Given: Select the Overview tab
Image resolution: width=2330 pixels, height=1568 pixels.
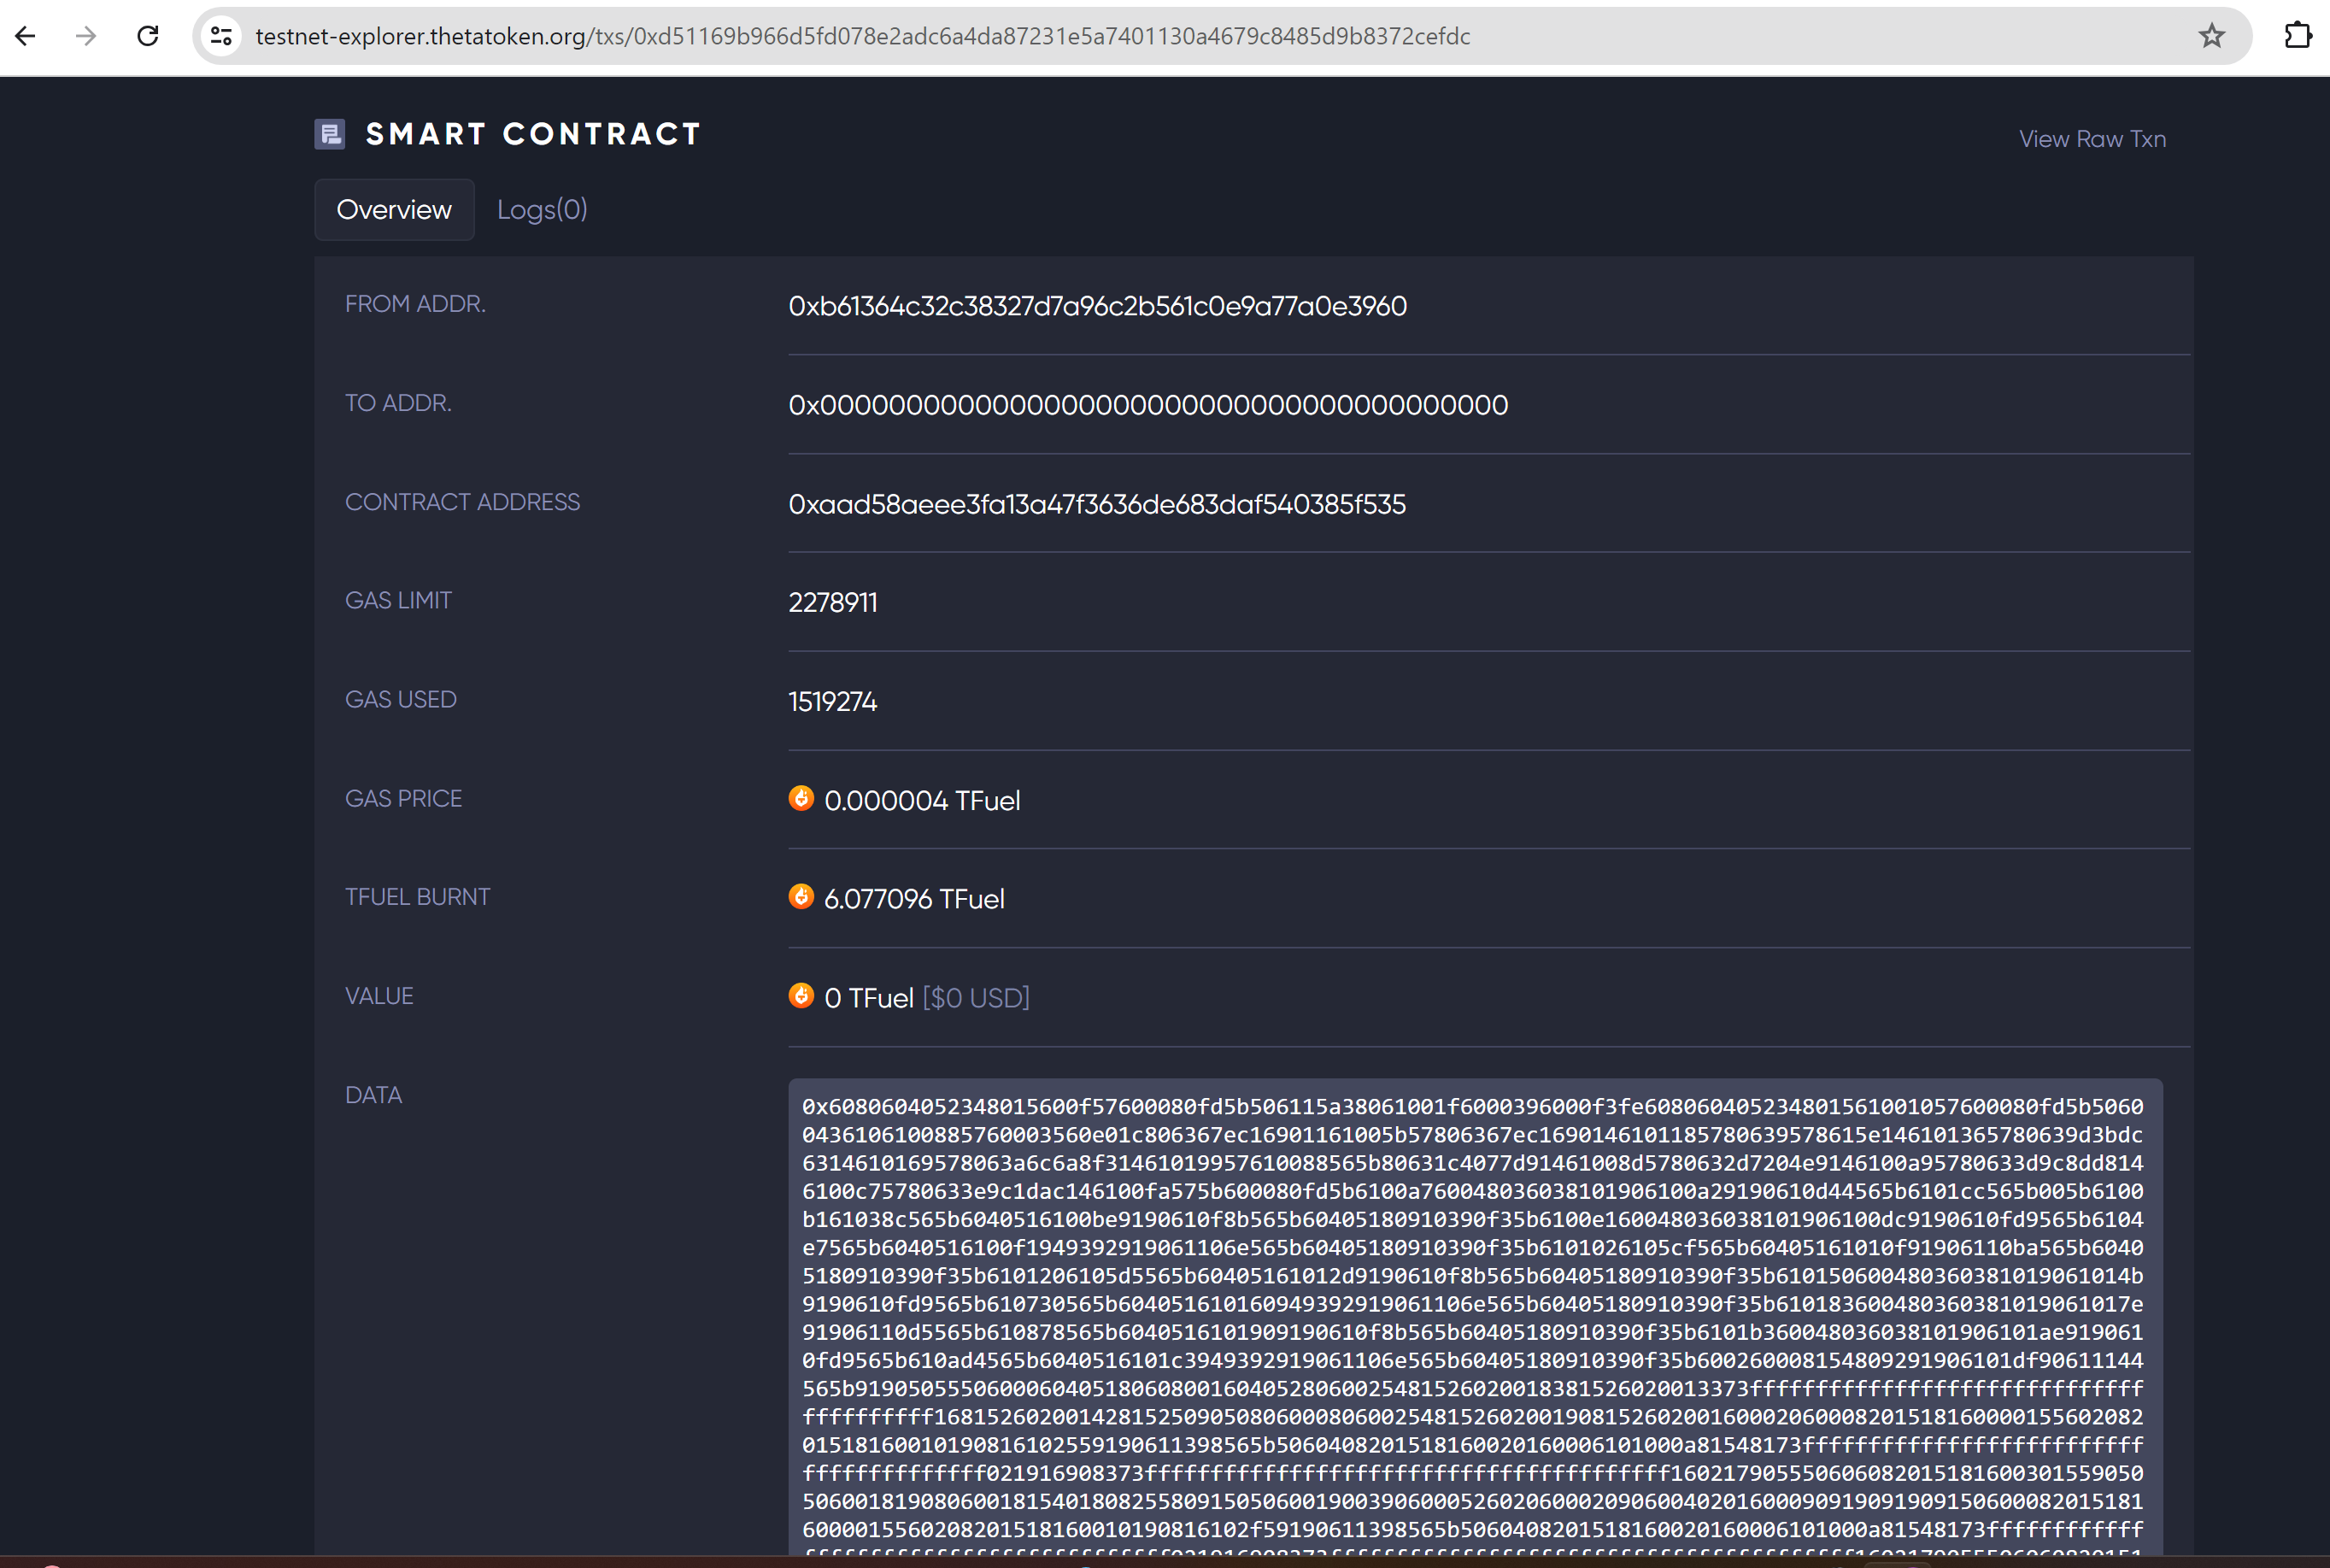Looking at the screenshot, I should tap(394, 210).
